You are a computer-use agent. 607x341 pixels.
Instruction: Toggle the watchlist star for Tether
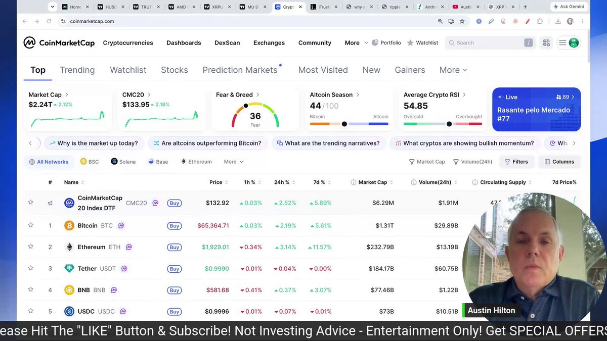coord(31,268)
